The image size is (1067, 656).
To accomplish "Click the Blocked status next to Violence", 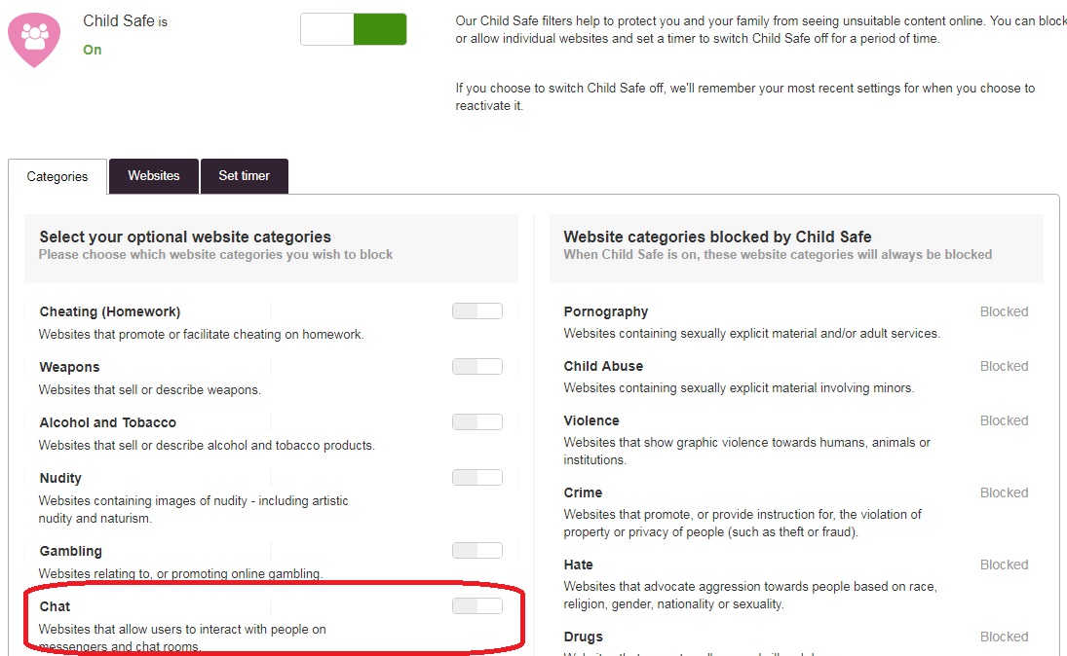I will (1004, 420).
